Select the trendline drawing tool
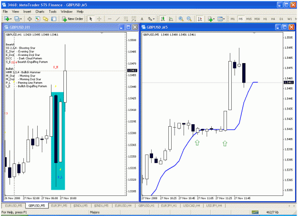Image resolution: width=298 pixels, height=216 pixels. pyautogui.click(x=118, y=19)
